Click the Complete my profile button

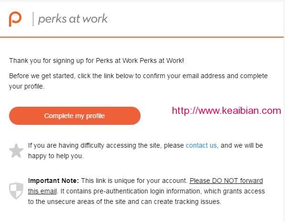75,116
